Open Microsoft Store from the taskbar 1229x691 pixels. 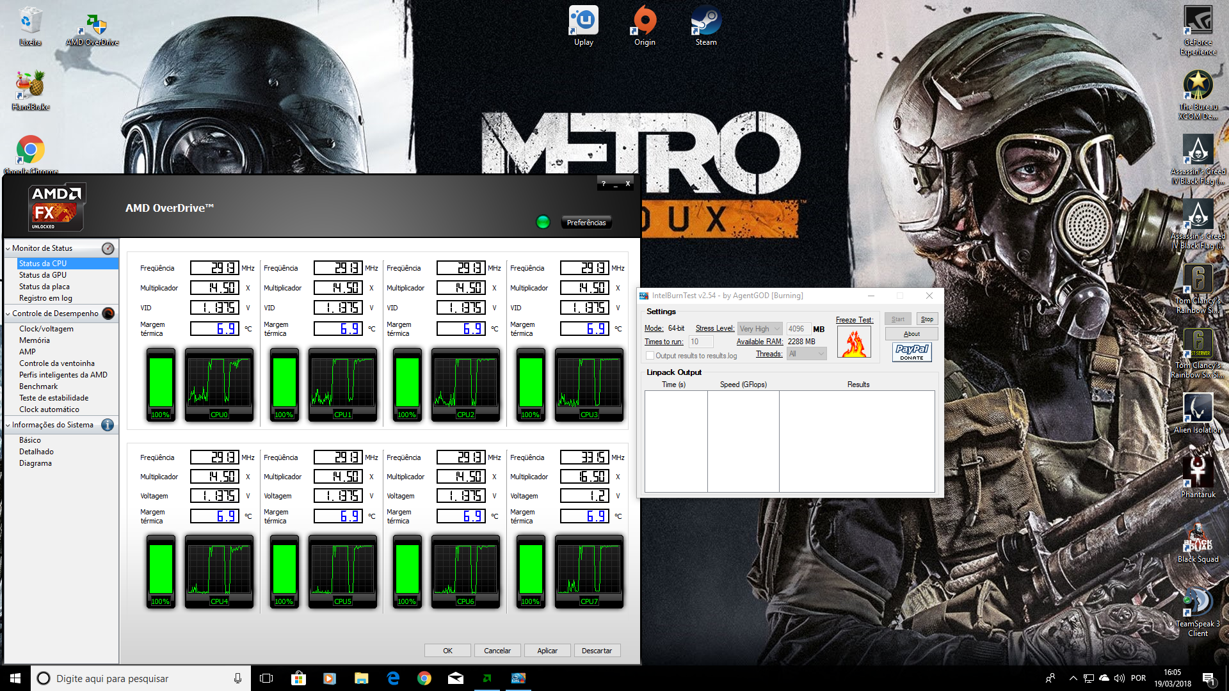tap(298, 678)
